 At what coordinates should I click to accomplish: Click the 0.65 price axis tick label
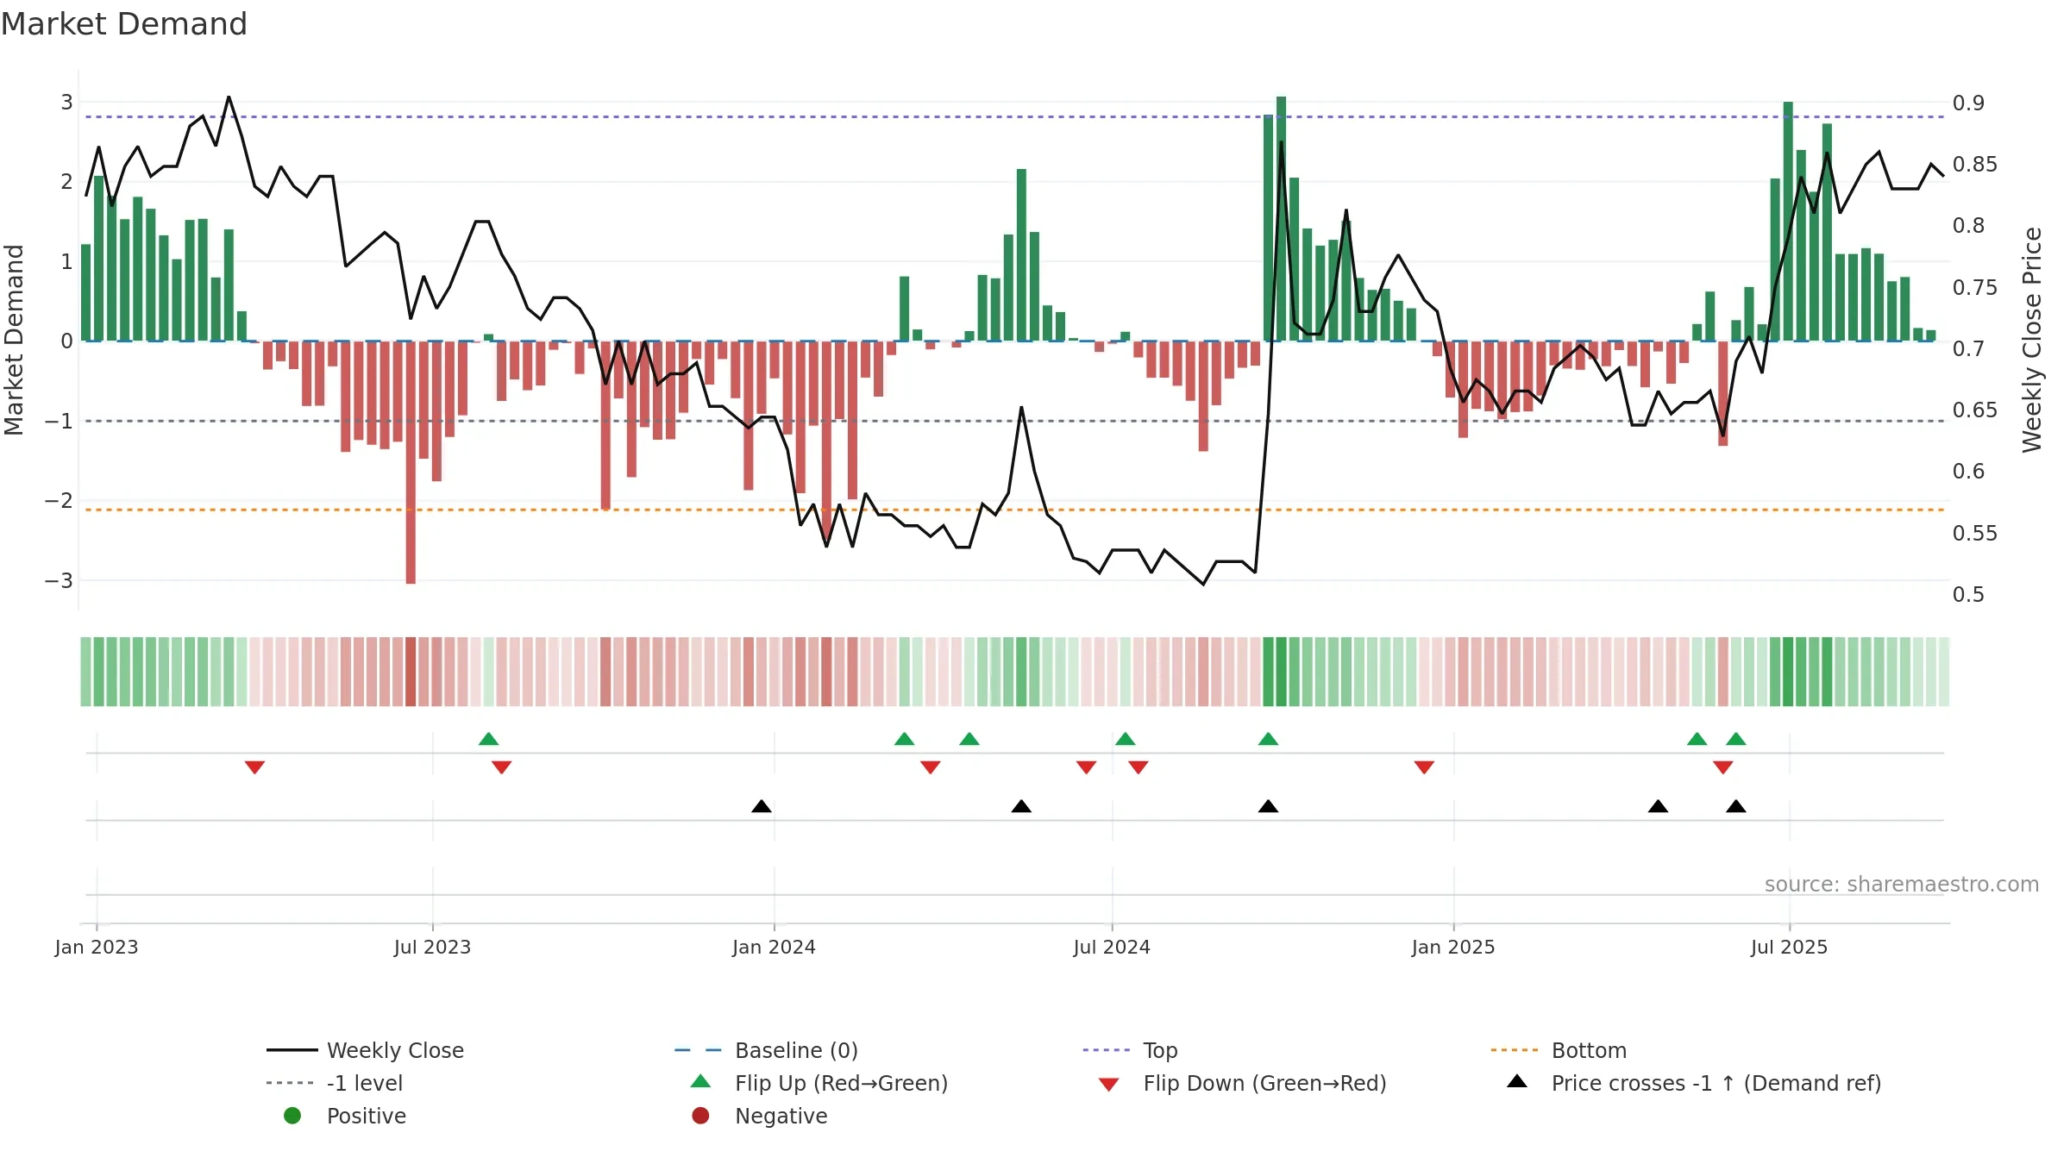coord(1975,410)
